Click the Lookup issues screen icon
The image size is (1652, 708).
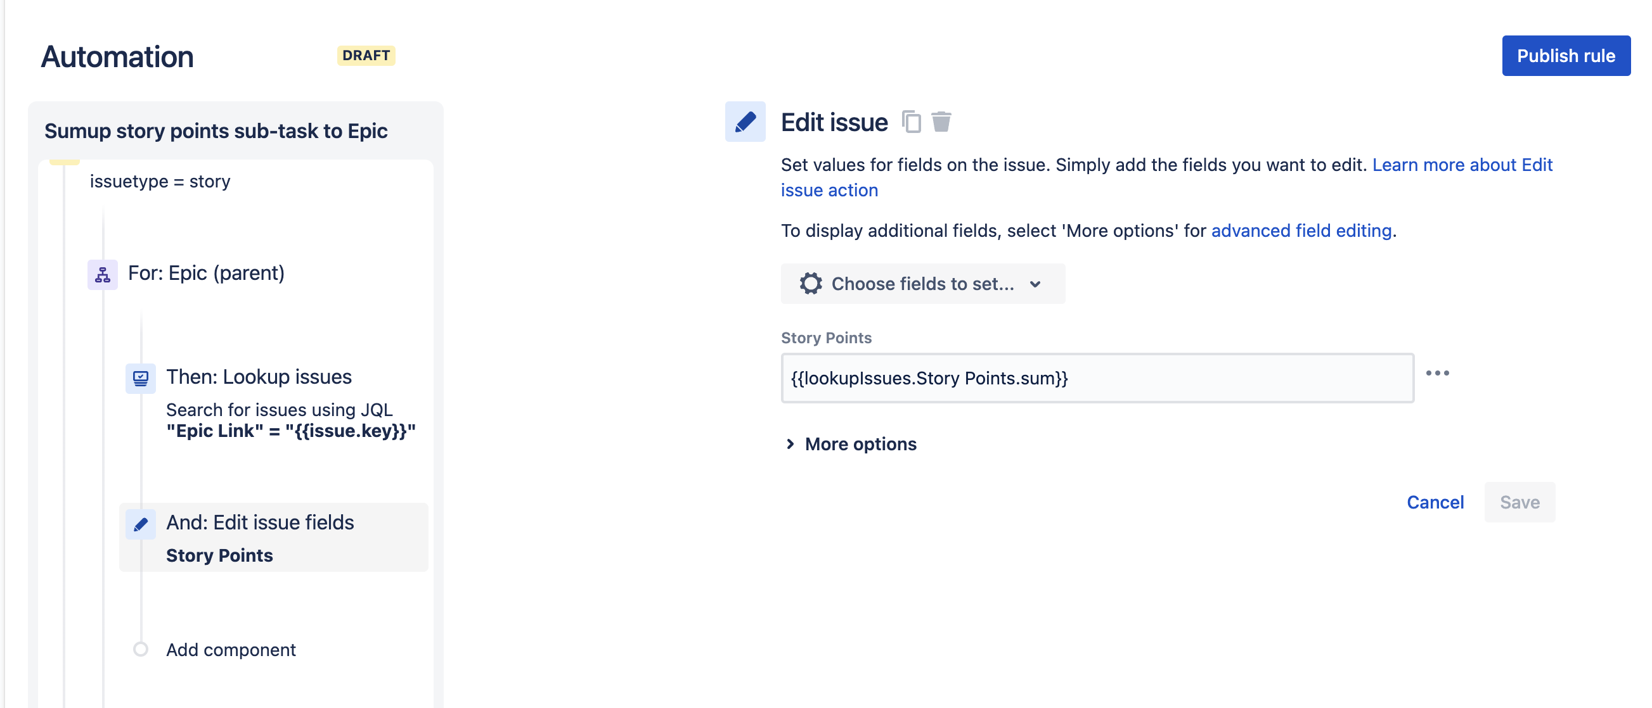coord(141,378)
